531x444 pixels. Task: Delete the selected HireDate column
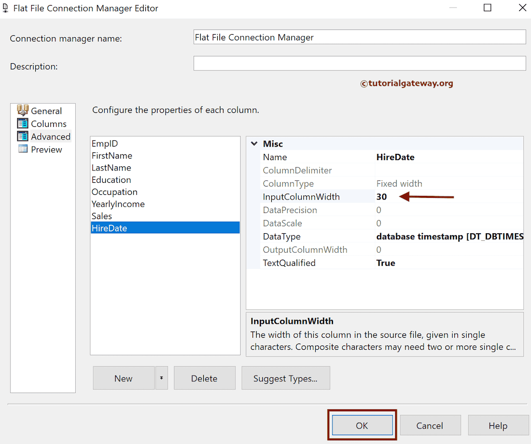(x=204, y=378)
